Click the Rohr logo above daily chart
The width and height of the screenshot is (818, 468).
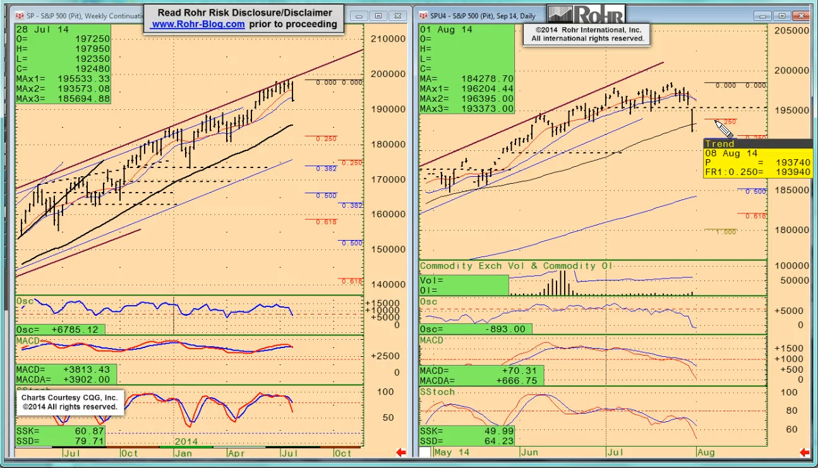tap(586, 15)
